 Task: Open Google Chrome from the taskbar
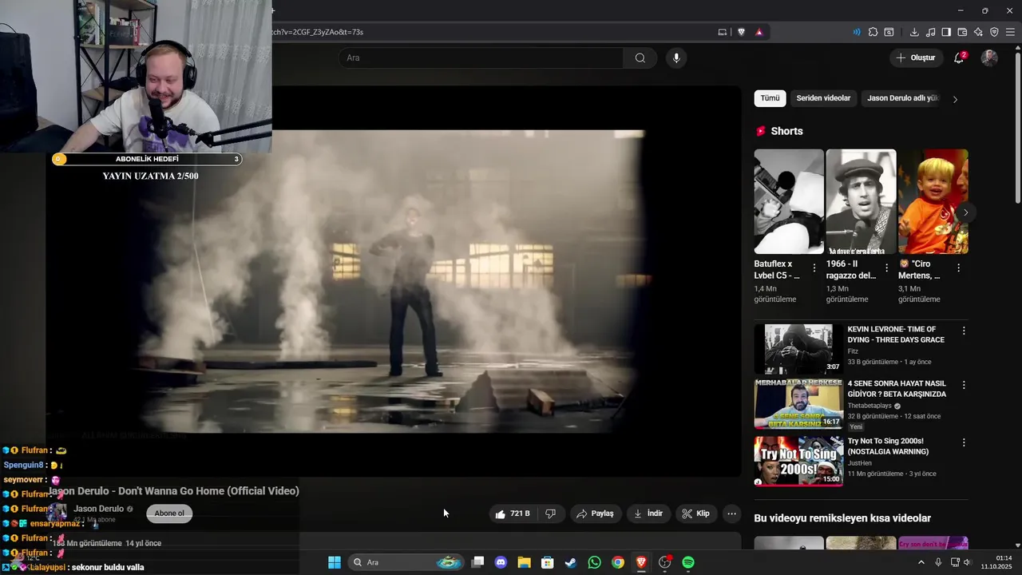point(618,562)
